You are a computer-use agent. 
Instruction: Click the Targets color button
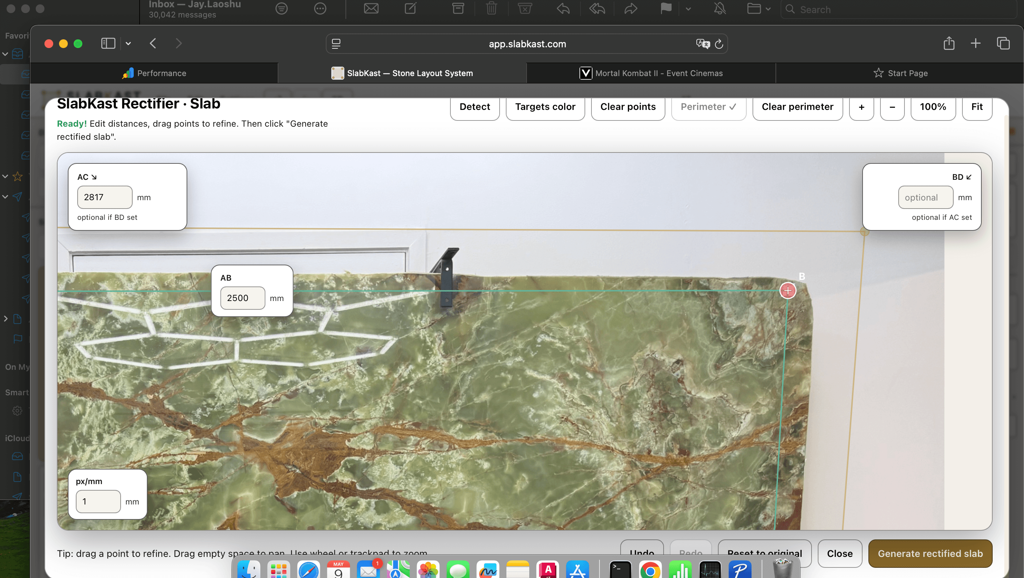(546, 107)
